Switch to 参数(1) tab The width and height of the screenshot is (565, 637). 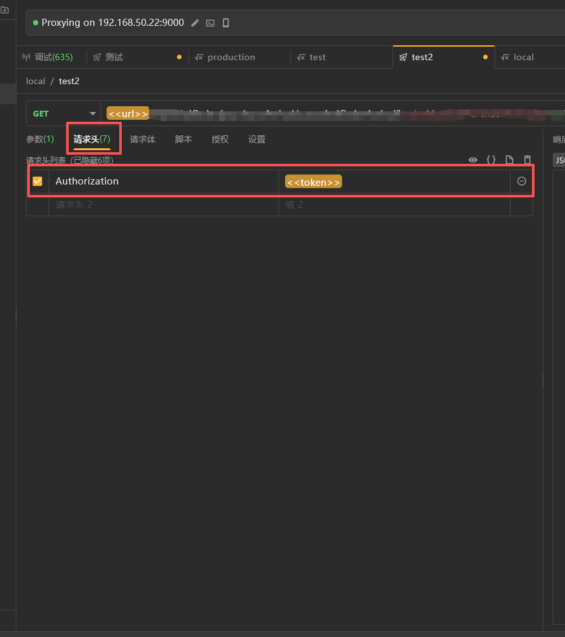[x=40, y=139]
